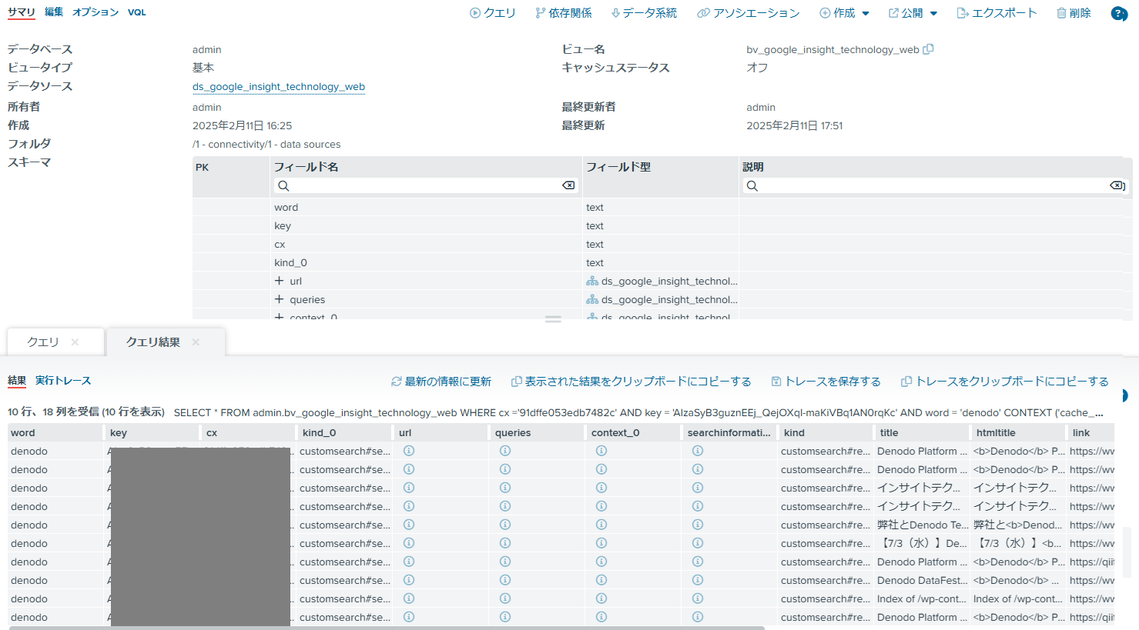
Task: Switch to 実行トレース view
Action: pyautogui.click(x=62, y=381)
